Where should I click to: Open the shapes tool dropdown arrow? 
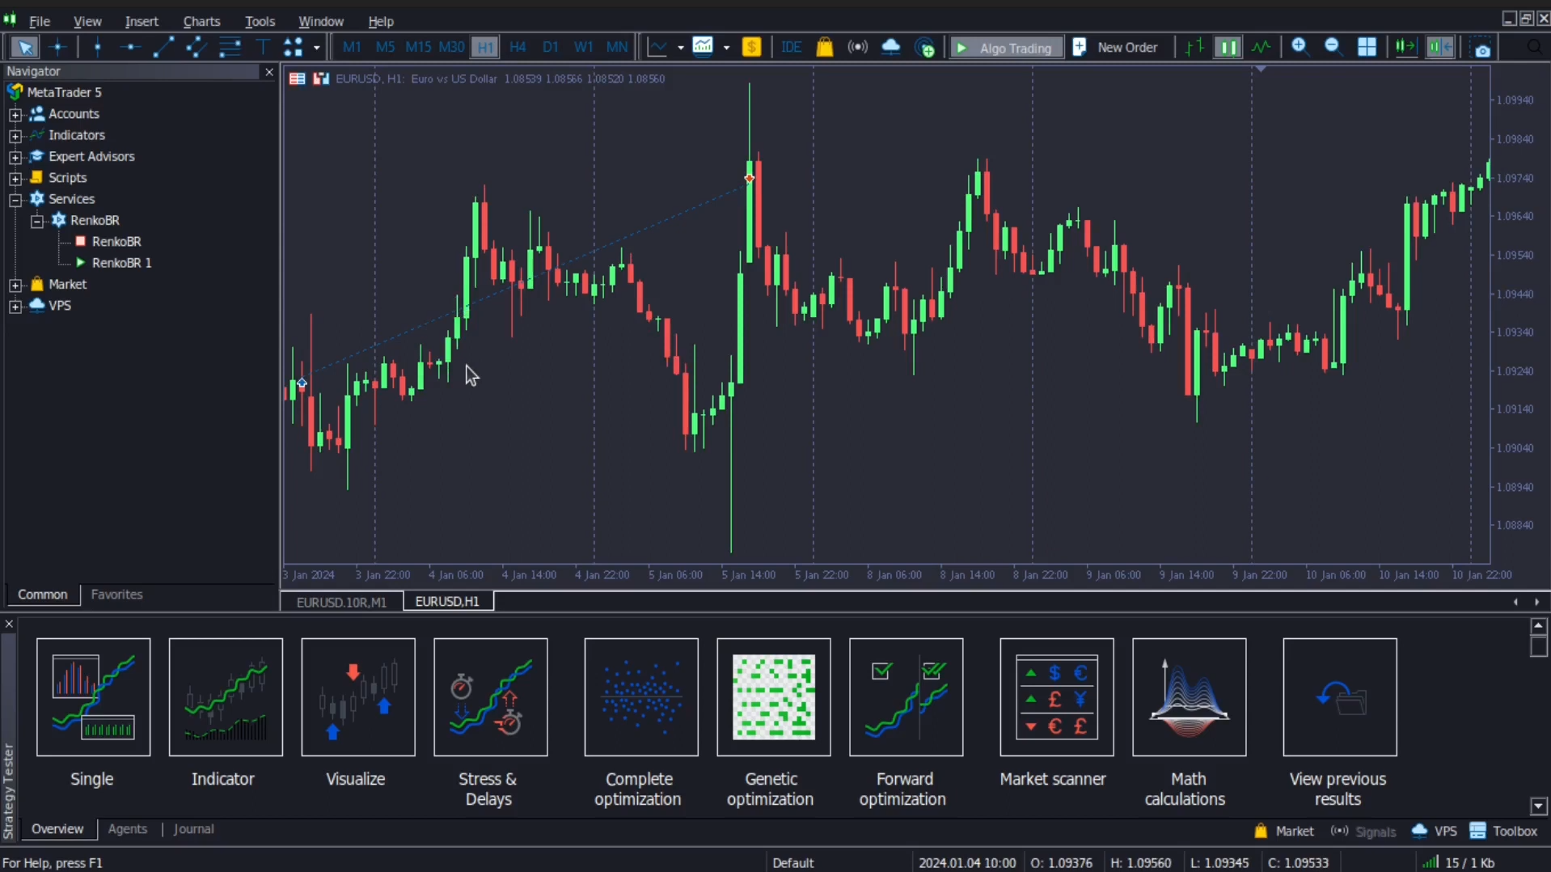pos(316,48)
